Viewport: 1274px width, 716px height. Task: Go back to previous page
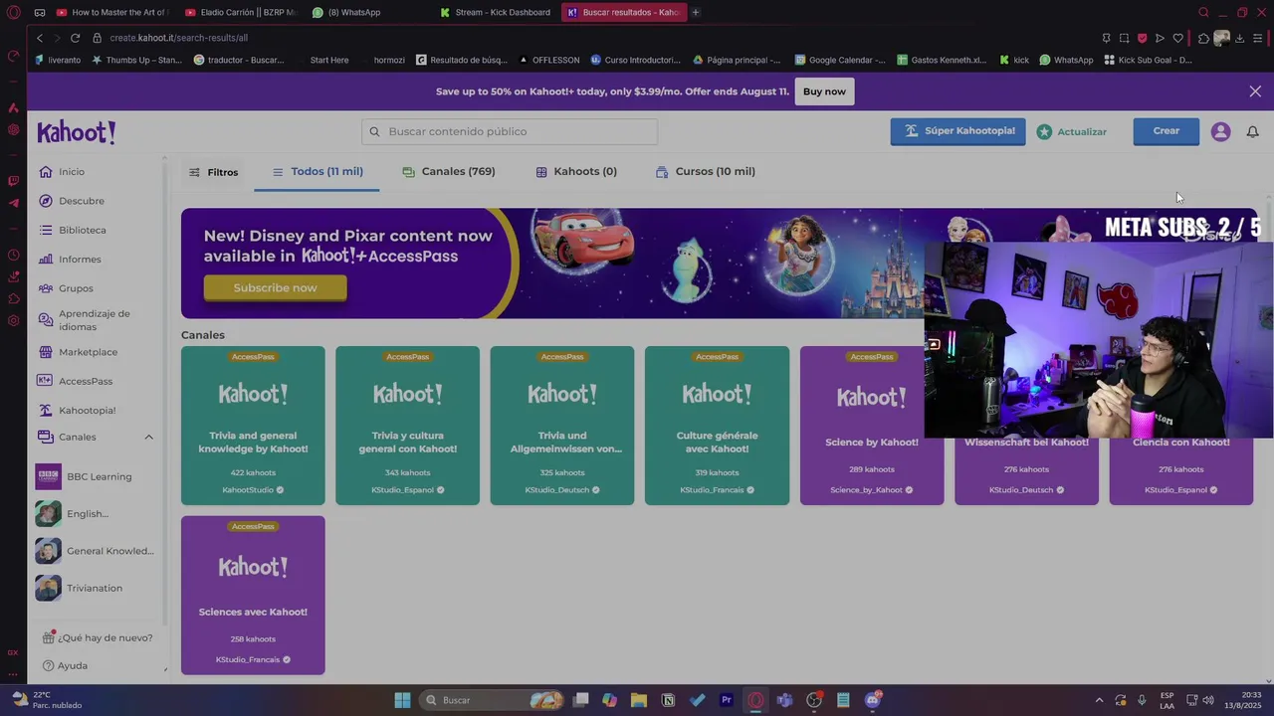click(x=40, y=38)
